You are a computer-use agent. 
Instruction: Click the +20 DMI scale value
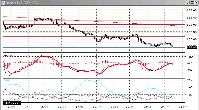pos(190,95)
